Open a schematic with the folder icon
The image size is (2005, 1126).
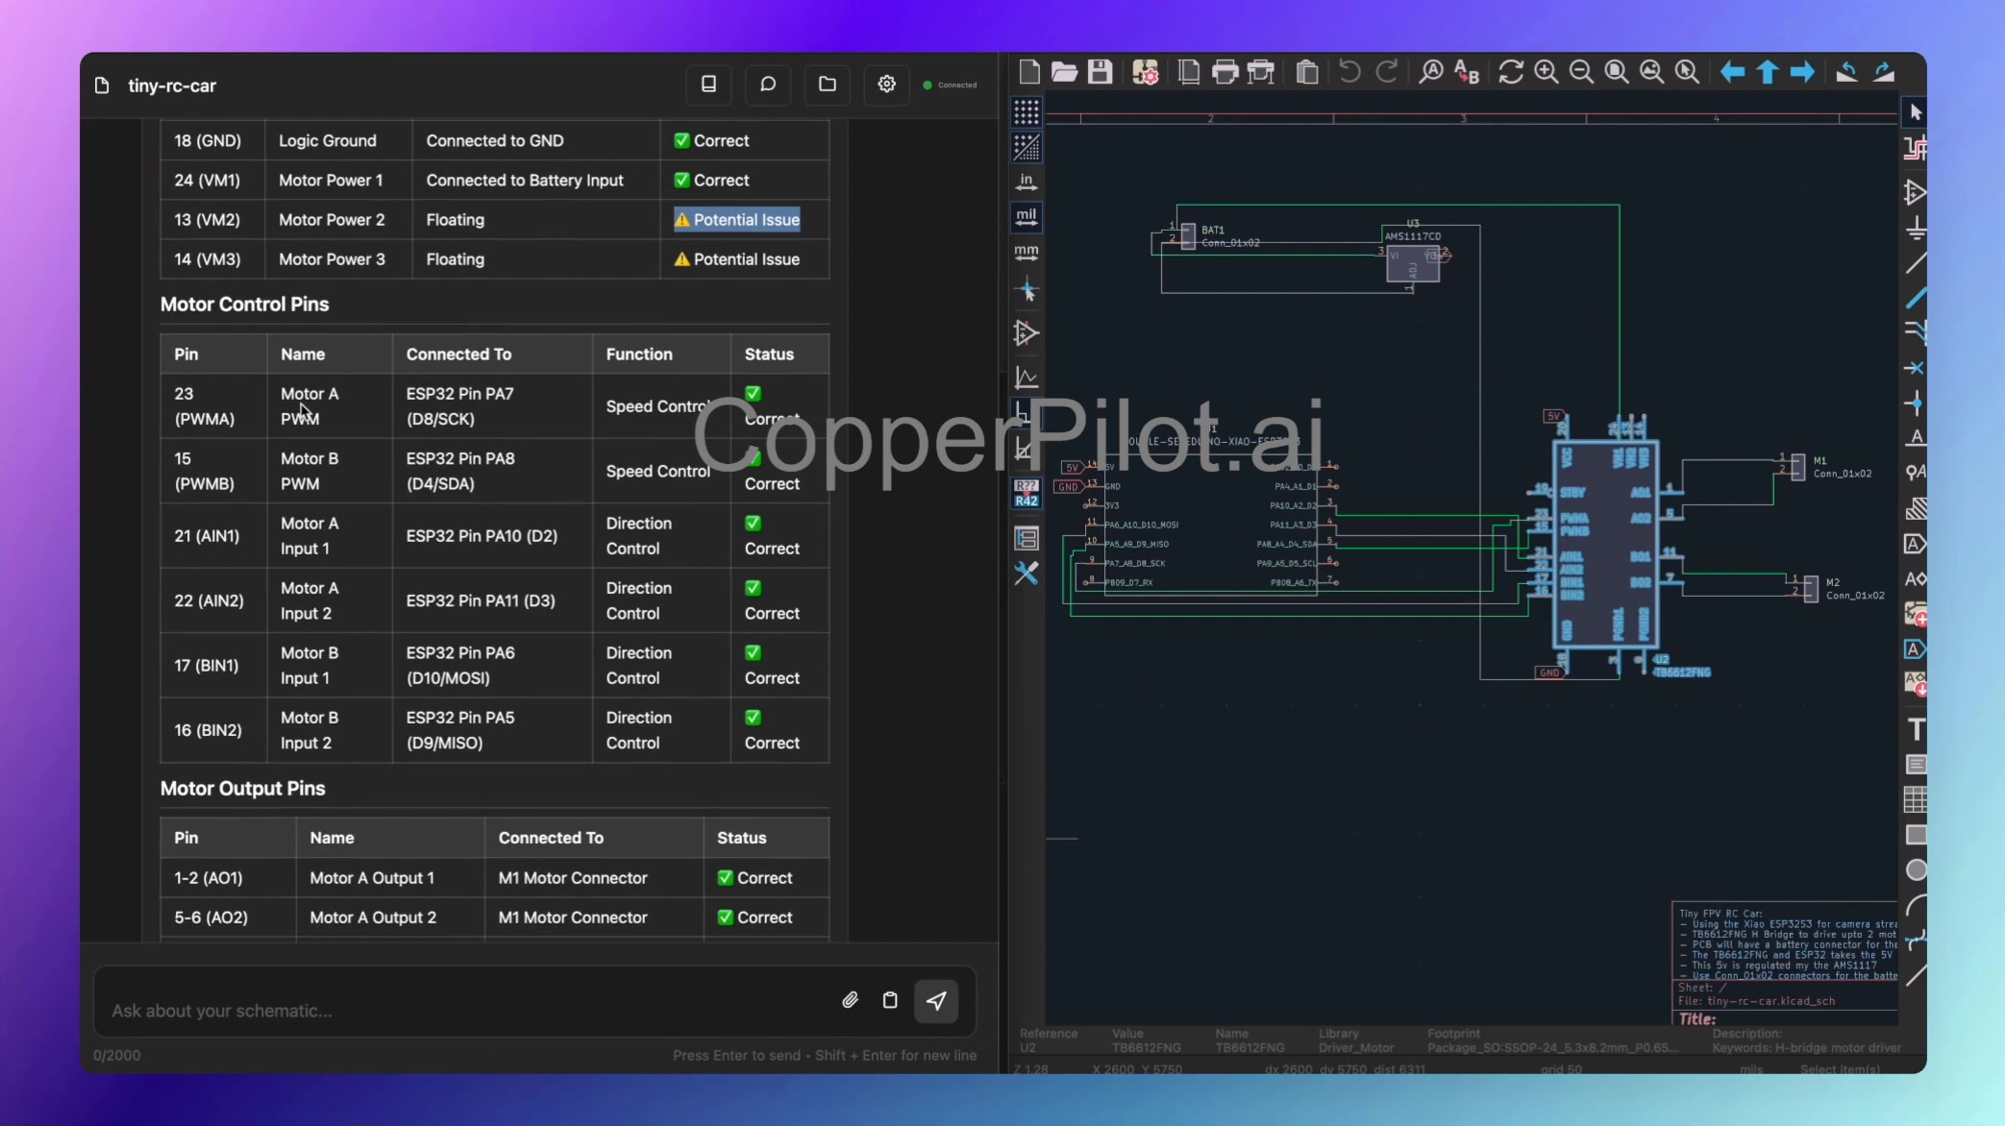click(1064, 72)
